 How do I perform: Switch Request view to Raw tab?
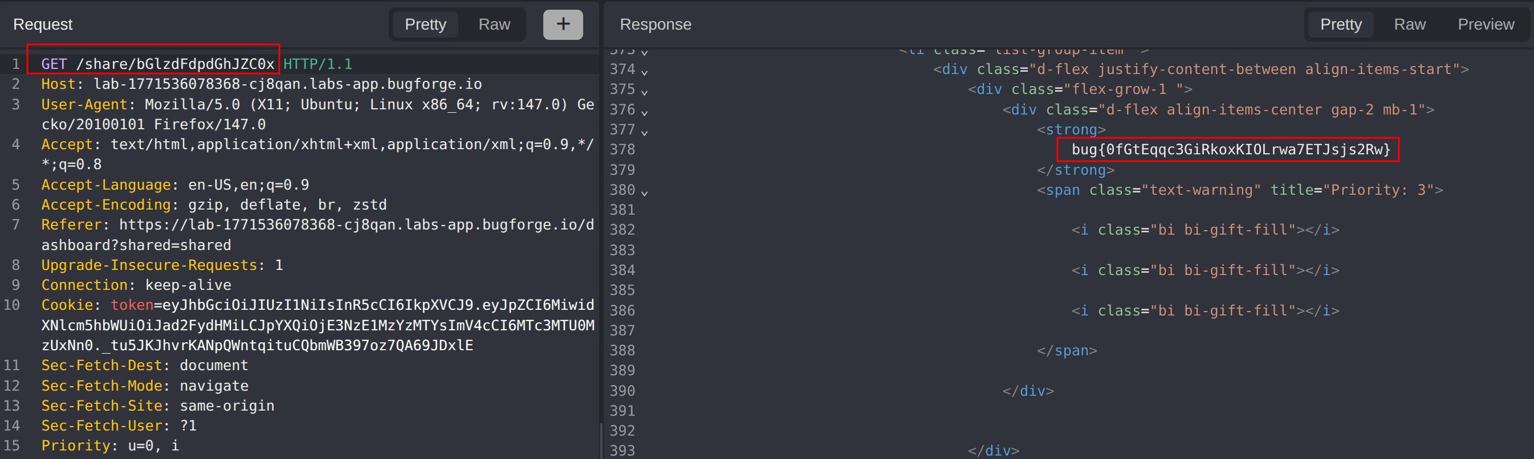tap(494, 24)
